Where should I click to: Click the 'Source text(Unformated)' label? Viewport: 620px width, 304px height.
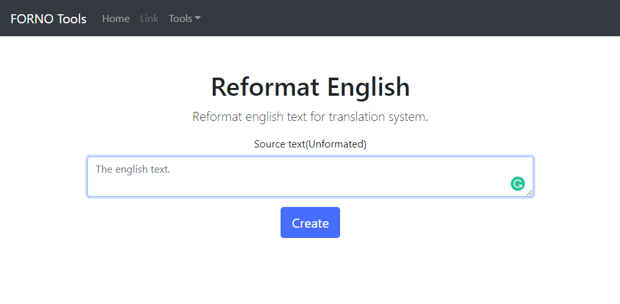click(x=310, y=144)
